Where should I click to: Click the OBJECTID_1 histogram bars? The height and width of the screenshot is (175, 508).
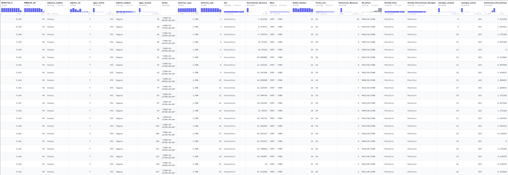[11, 10]
